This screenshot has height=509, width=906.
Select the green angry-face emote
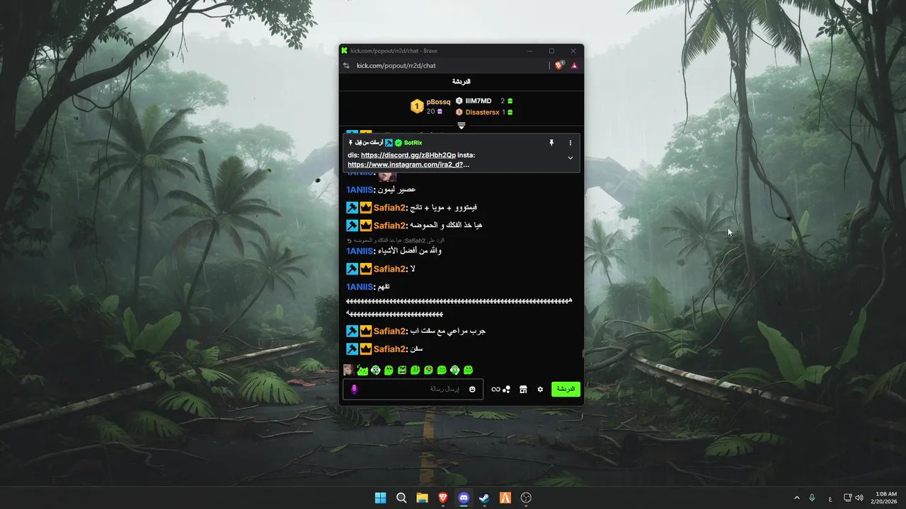pyautogui.click(x=402, y=370)
